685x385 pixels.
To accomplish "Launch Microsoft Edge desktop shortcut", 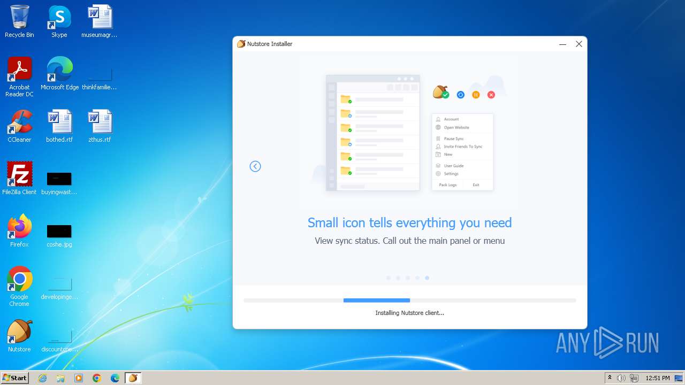I will 59,74.
